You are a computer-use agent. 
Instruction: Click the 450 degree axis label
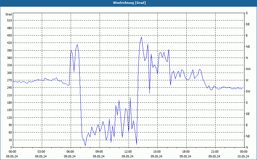pyautogui.click(x=10, y=36)
